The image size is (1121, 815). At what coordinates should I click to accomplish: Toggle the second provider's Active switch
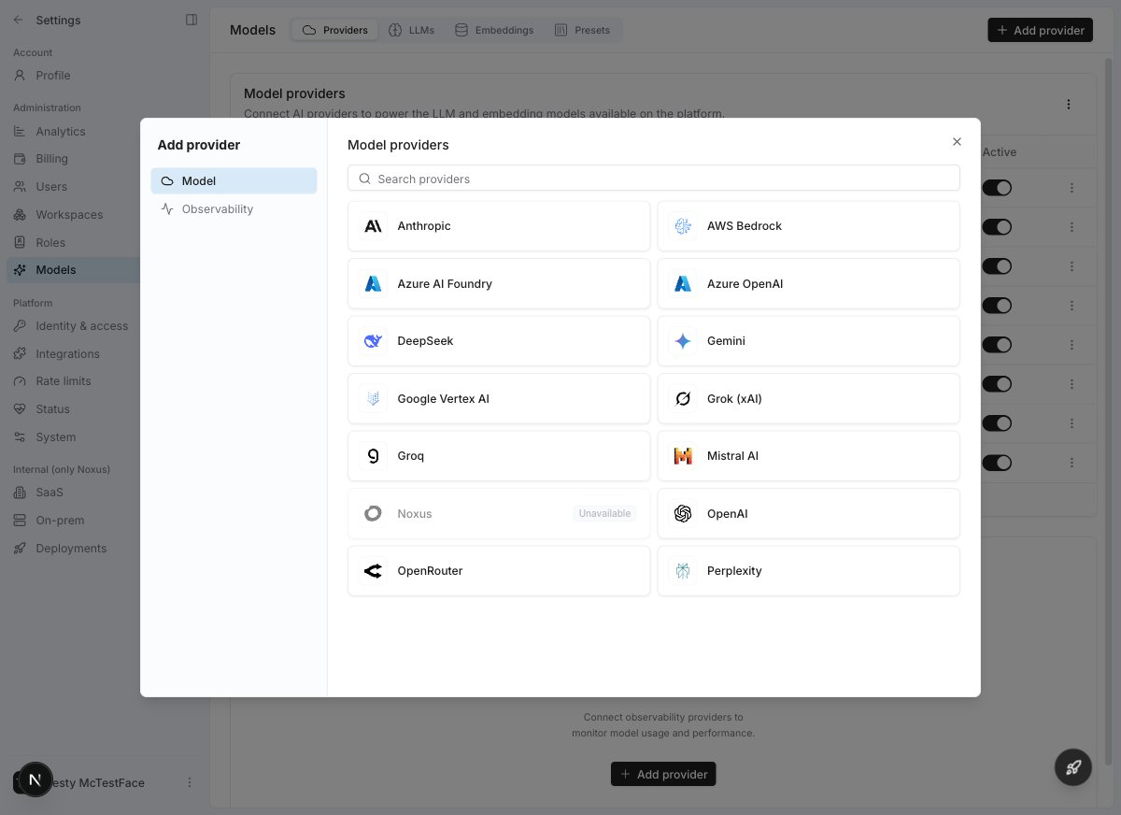click(x=997, y=227)
